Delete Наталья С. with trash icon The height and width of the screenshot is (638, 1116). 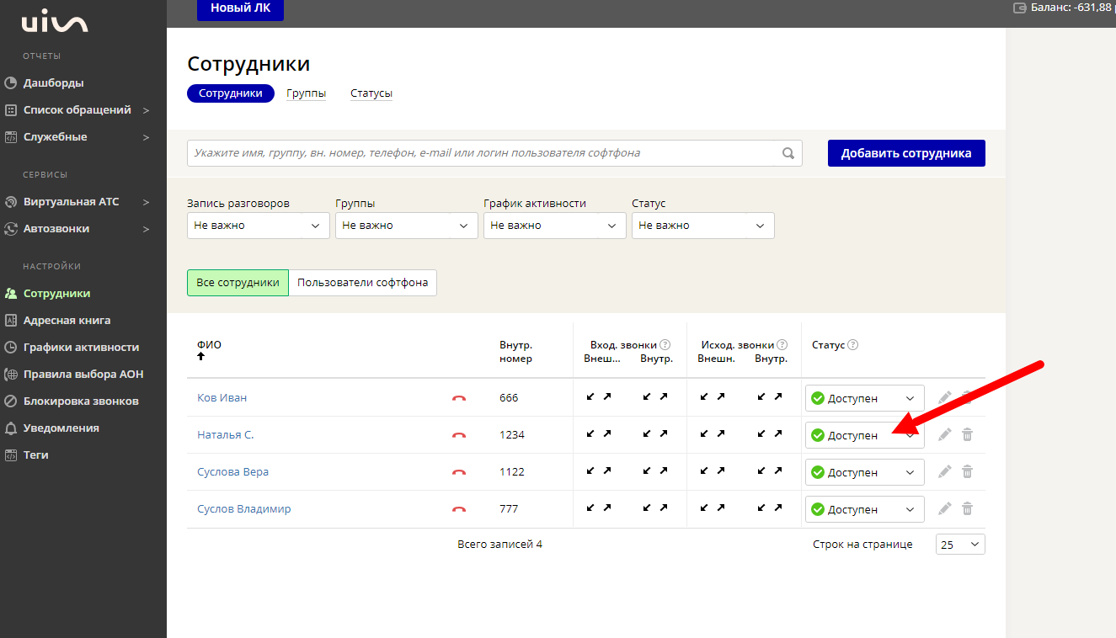point(968,434)
